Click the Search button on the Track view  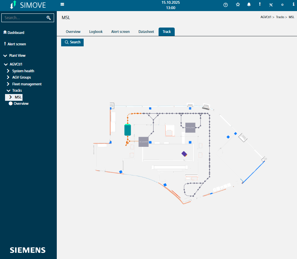pos(72,42)
